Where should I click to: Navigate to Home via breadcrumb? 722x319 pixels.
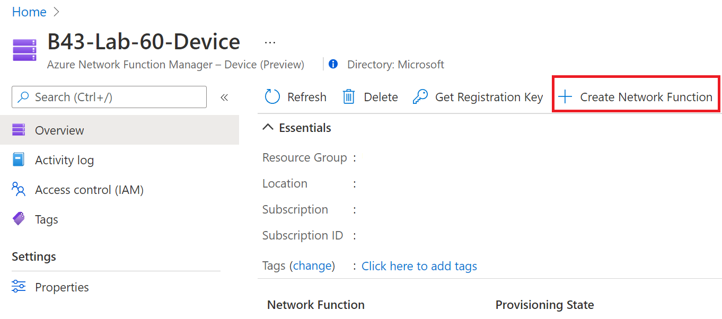[29, 12]
